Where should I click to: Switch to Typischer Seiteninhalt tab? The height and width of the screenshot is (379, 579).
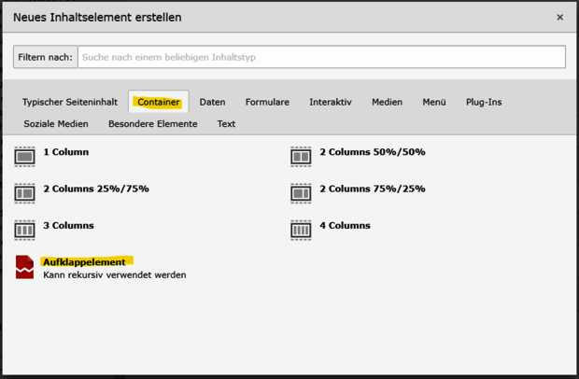pyautogui.click(x=70, y=102)
